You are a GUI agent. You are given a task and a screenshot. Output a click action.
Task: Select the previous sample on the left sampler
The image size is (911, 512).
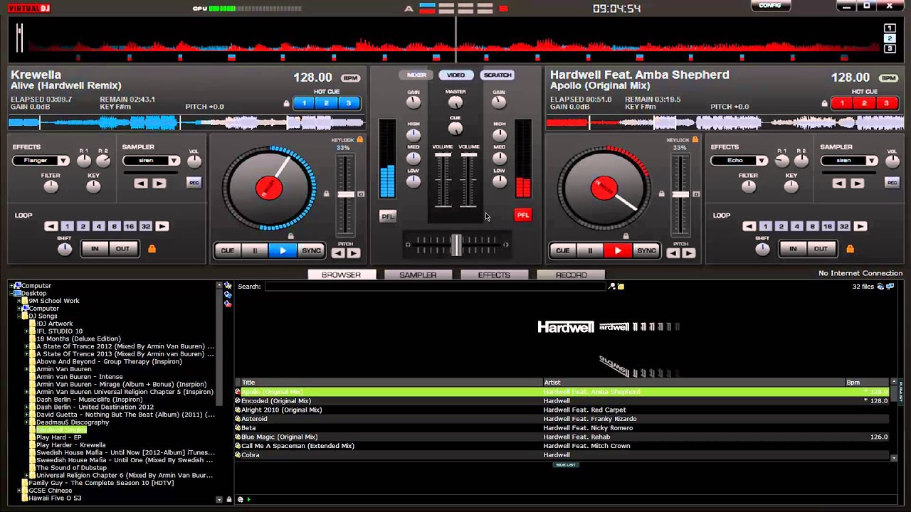click(141, 183)
